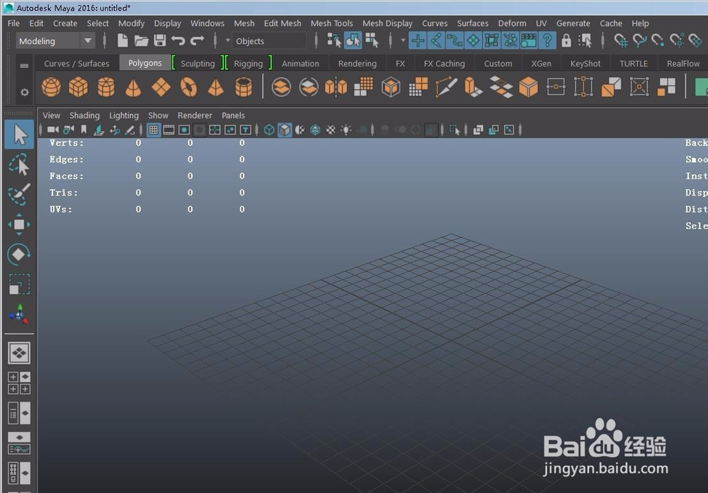Create a polygon cone from shelf
The width and height of the screenshot is (708, 493).
[133, 86]
